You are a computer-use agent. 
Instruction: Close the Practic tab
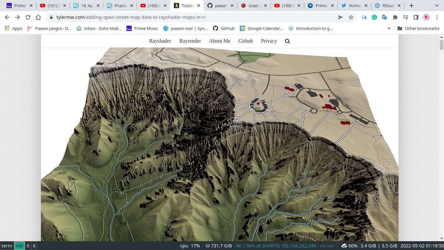pyautogui.click(x=131, y=6)
